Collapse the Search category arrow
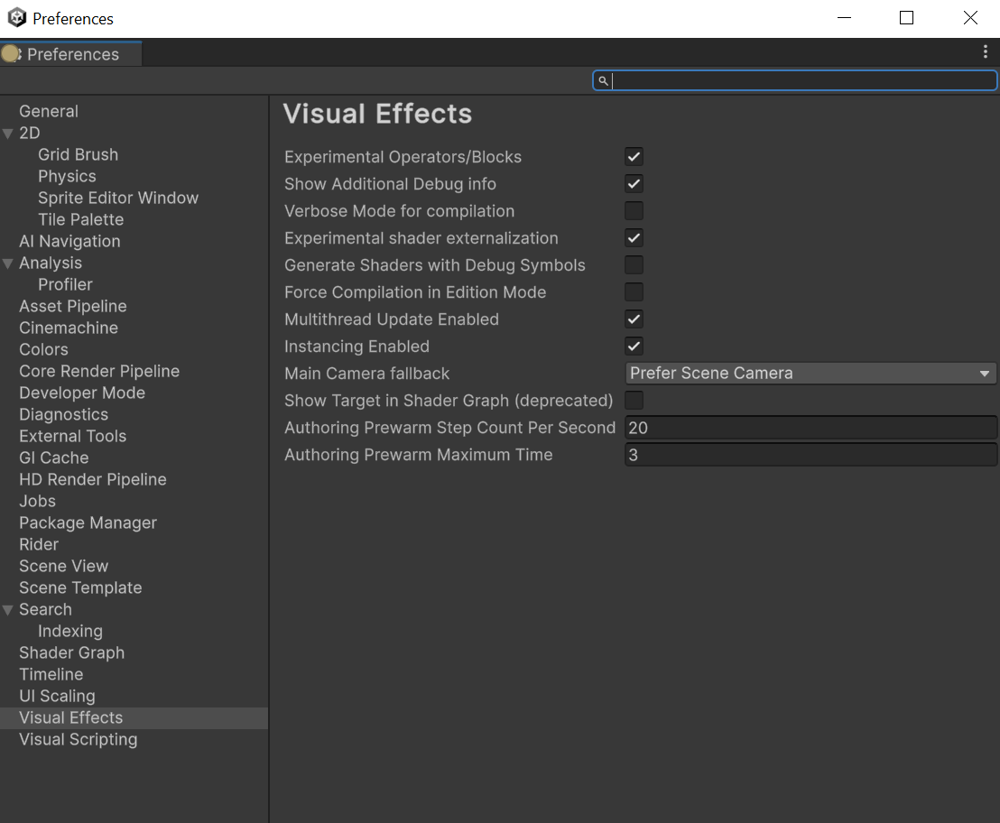The width and height of the screenshot is (1000, 823). coord(8,610)
